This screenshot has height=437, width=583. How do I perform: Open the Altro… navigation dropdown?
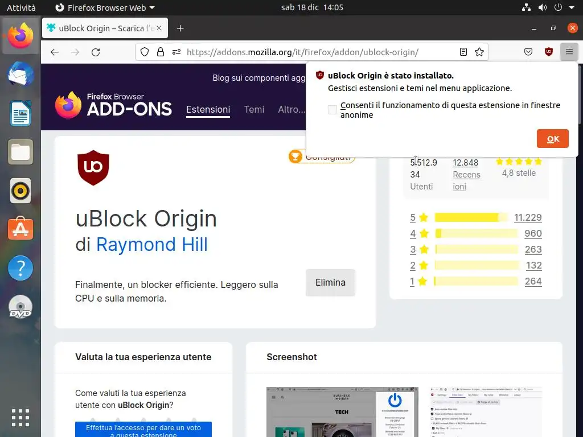point(291,109)
